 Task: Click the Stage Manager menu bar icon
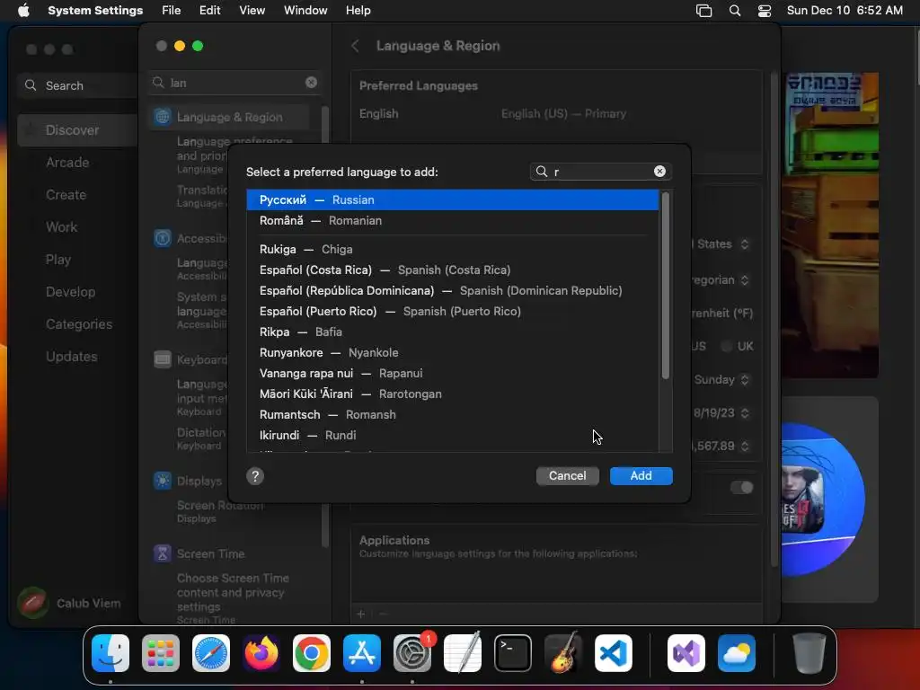click(x=703, y=10)
